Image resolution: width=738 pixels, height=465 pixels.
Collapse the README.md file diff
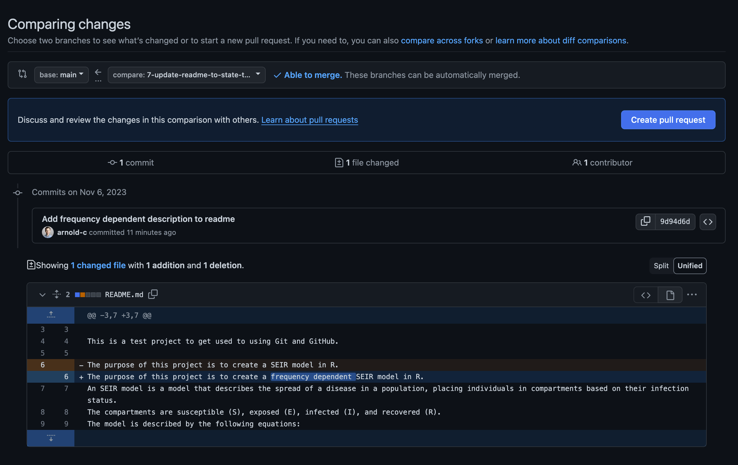(42, 295)
